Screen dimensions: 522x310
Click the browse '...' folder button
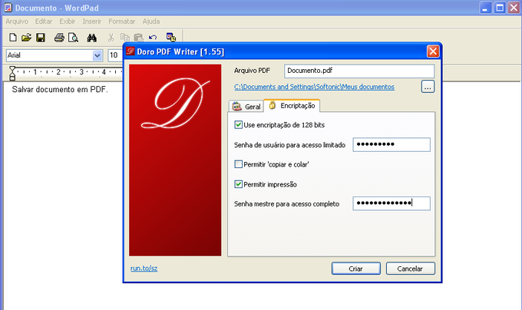click(x=428, y=87)
